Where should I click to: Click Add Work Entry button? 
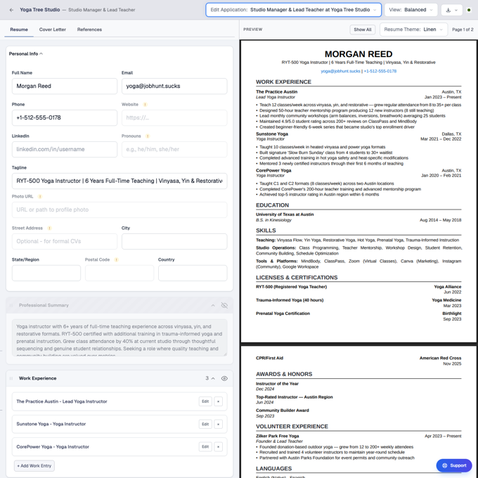[x=34, y=466]
